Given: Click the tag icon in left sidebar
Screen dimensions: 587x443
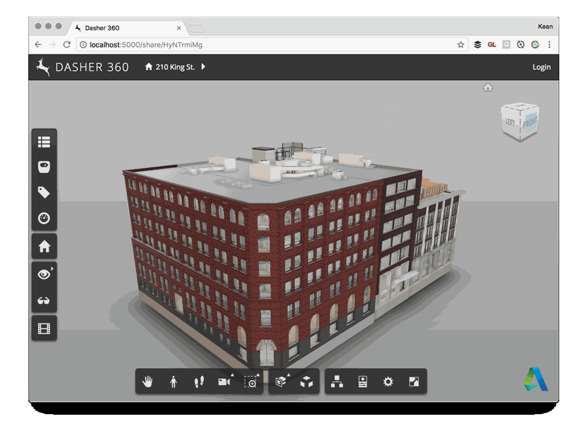Looking at the screenshot, I should tap(44, 192).
